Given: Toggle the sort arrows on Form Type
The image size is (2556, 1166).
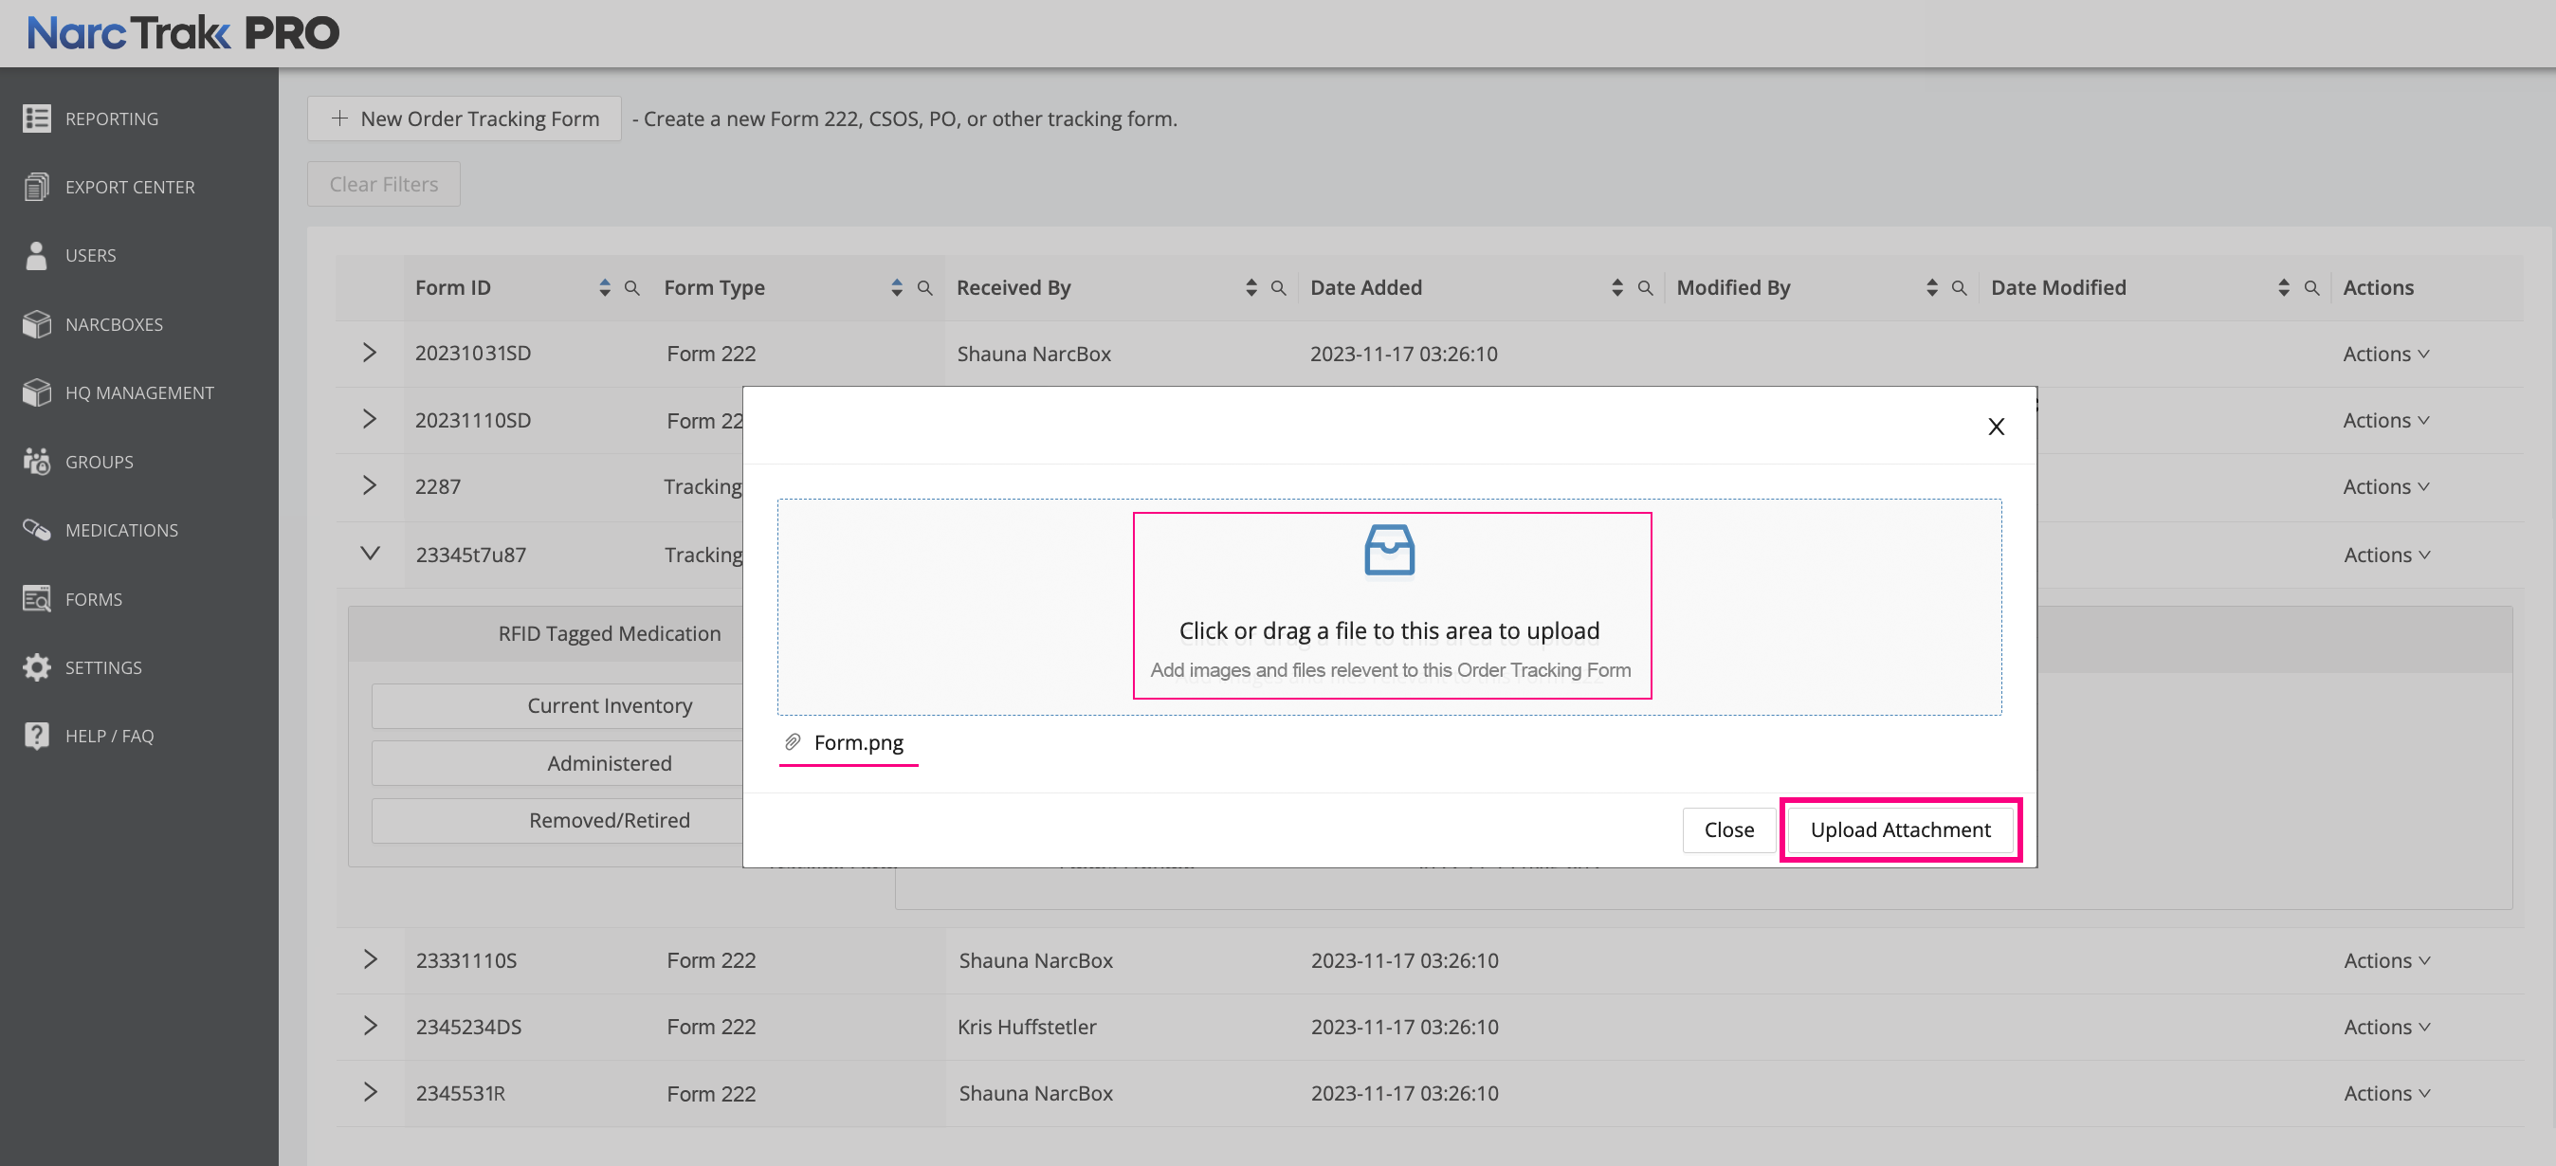Looking at the screenshot, I should (897, 288).
